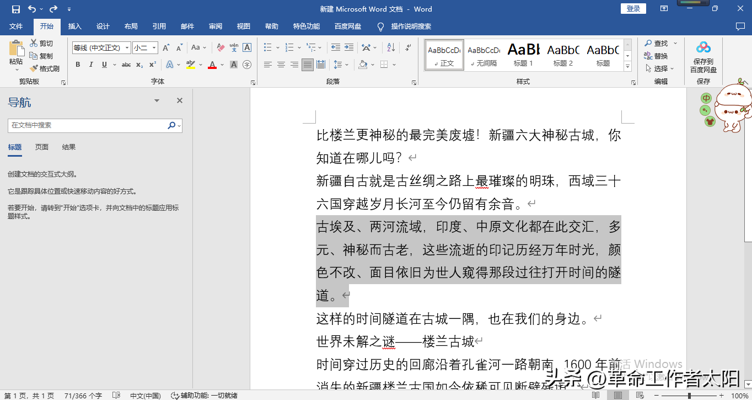Viewport: 752px width, 400px height.
Task: Switch to the 布局 ribbon tab
Action: pyautogui.click(x=131, y=26)
